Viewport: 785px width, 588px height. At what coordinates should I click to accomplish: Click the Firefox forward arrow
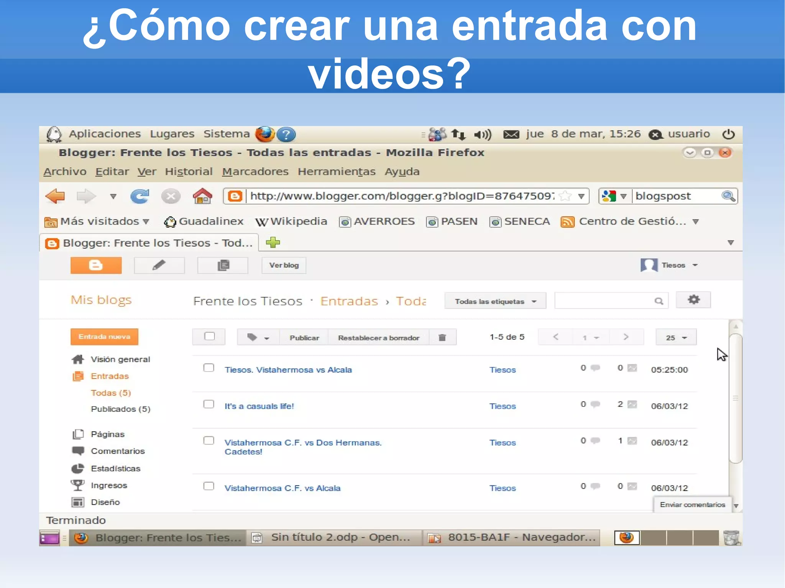coord(86,197)
